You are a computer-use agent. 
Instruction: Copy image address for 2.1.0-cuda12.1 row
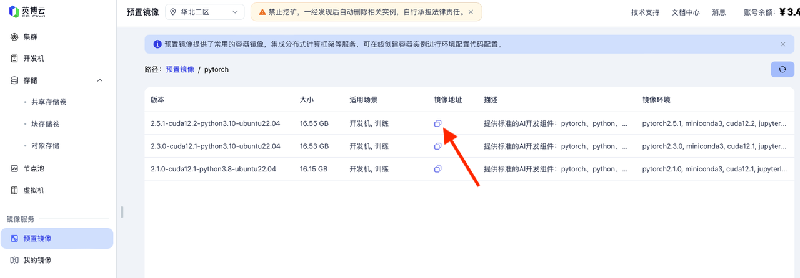click(x=438, y=169)
